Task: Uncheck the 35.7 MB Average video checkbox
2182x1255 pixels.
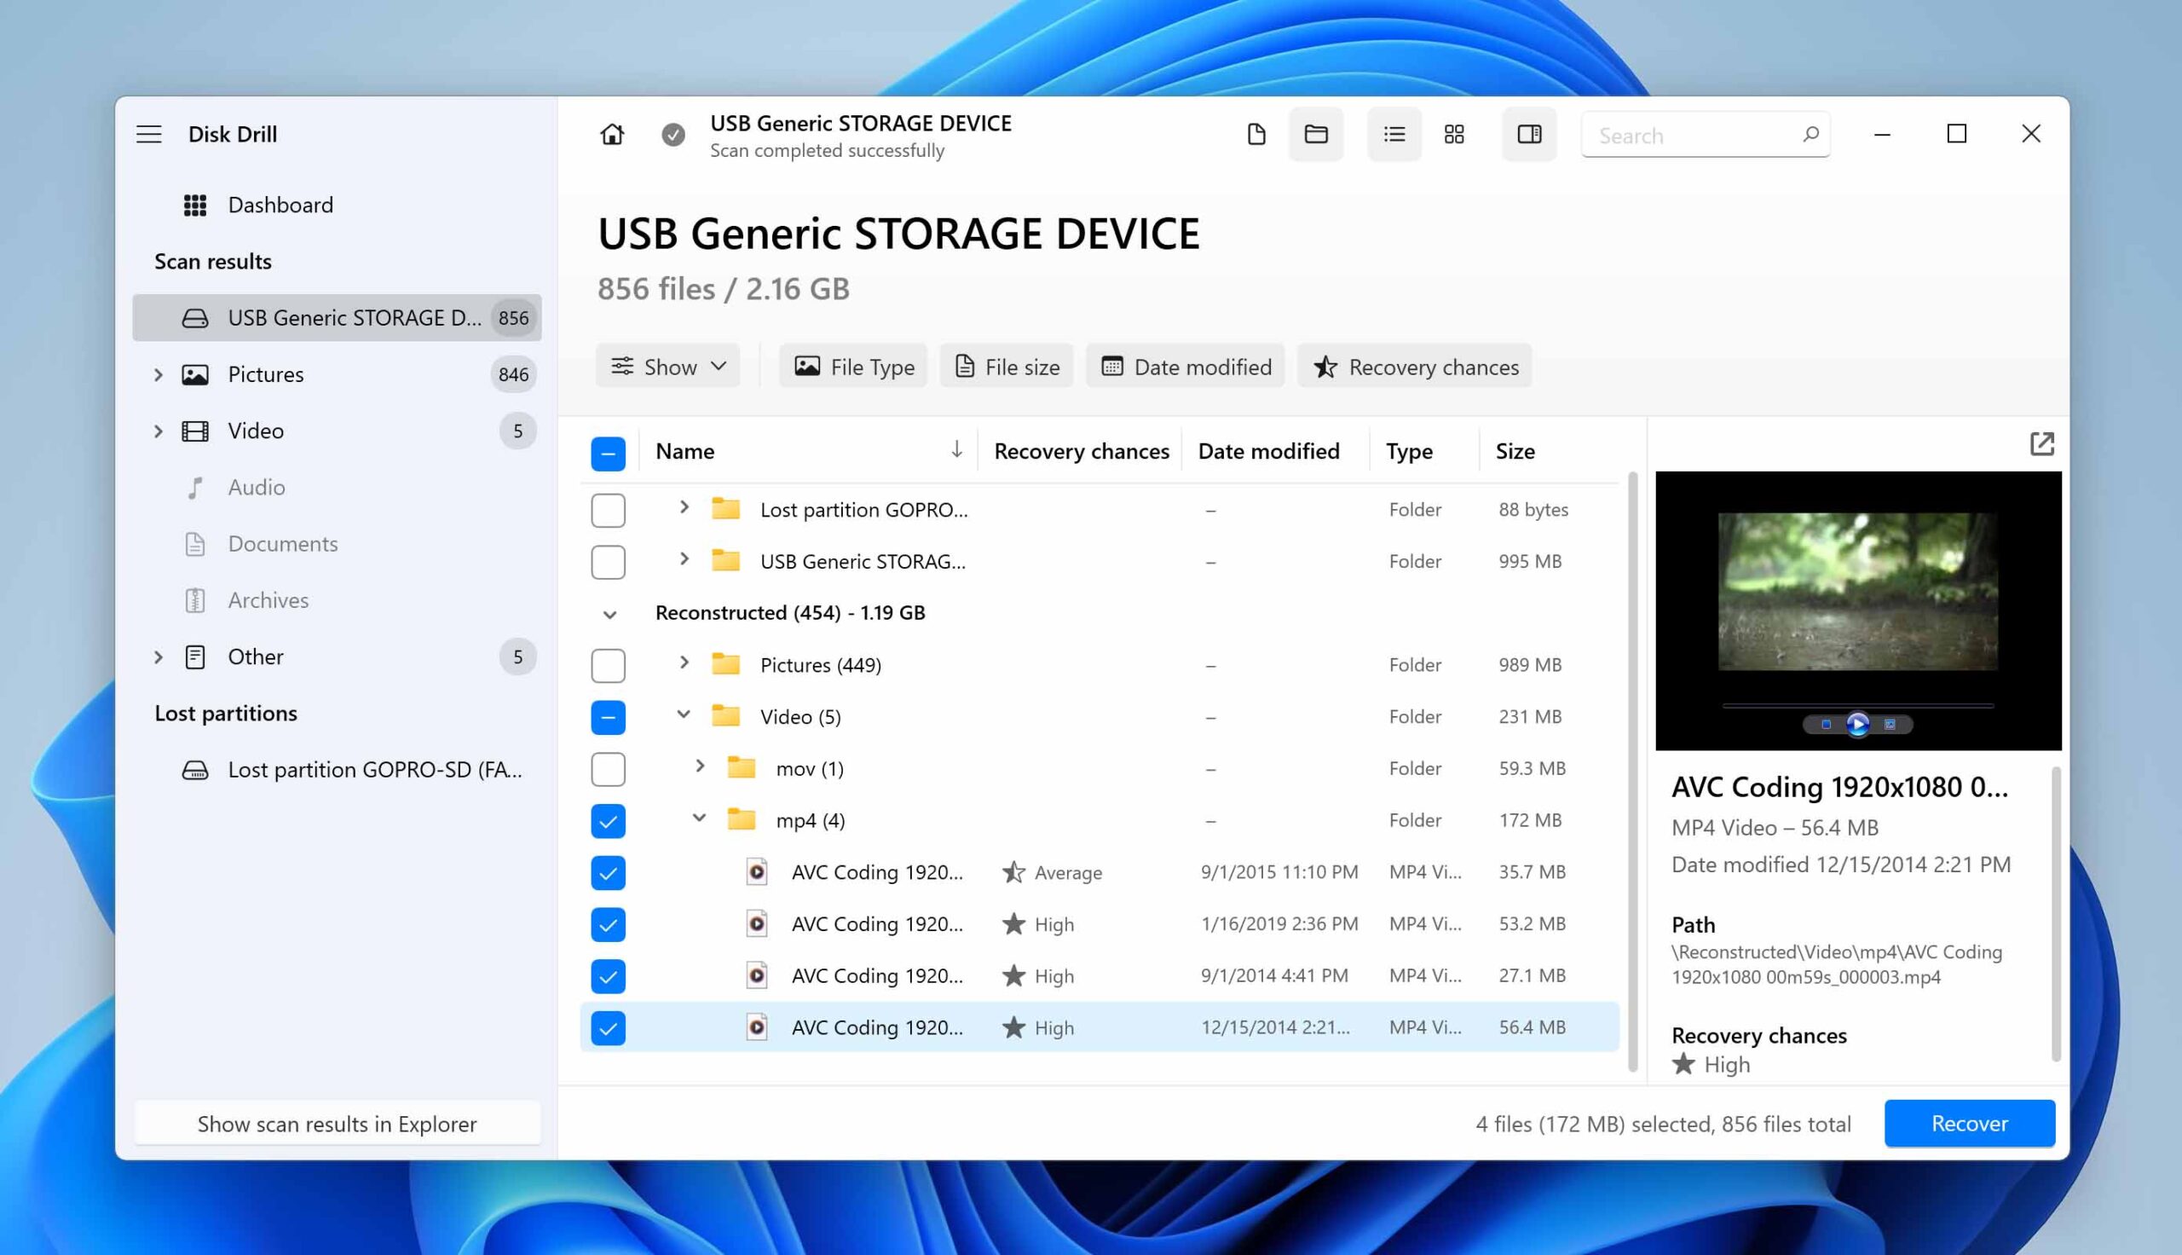Action: click(609, 872)
